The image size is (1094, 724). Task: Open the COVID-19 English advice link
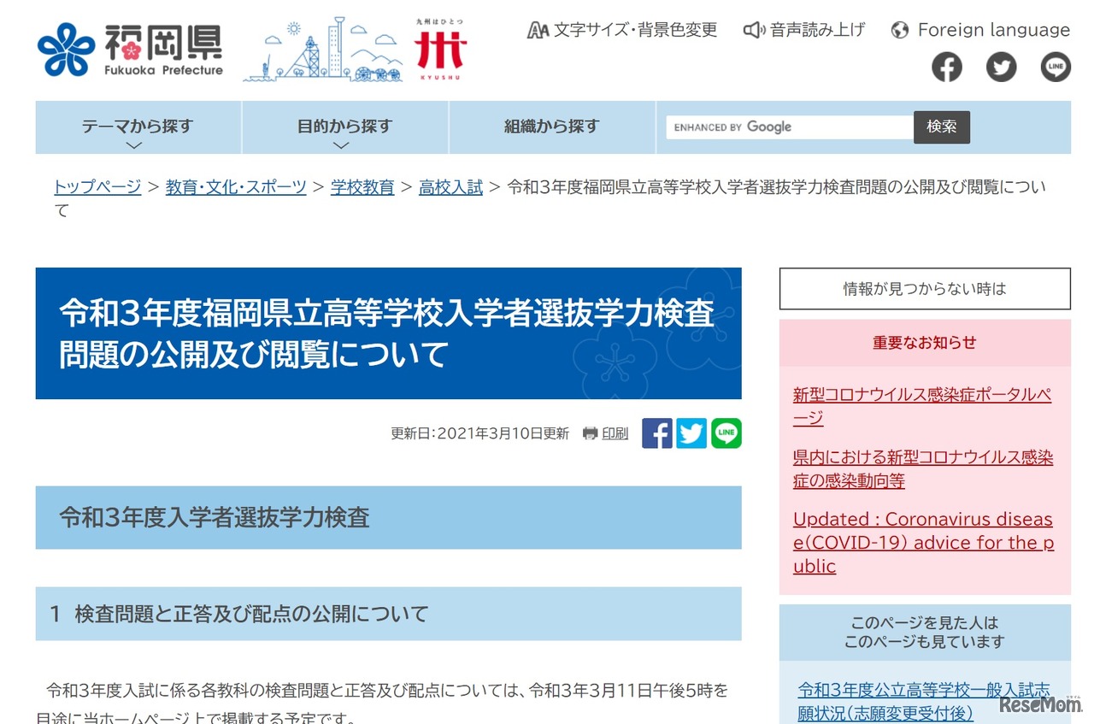pos(923,542)
